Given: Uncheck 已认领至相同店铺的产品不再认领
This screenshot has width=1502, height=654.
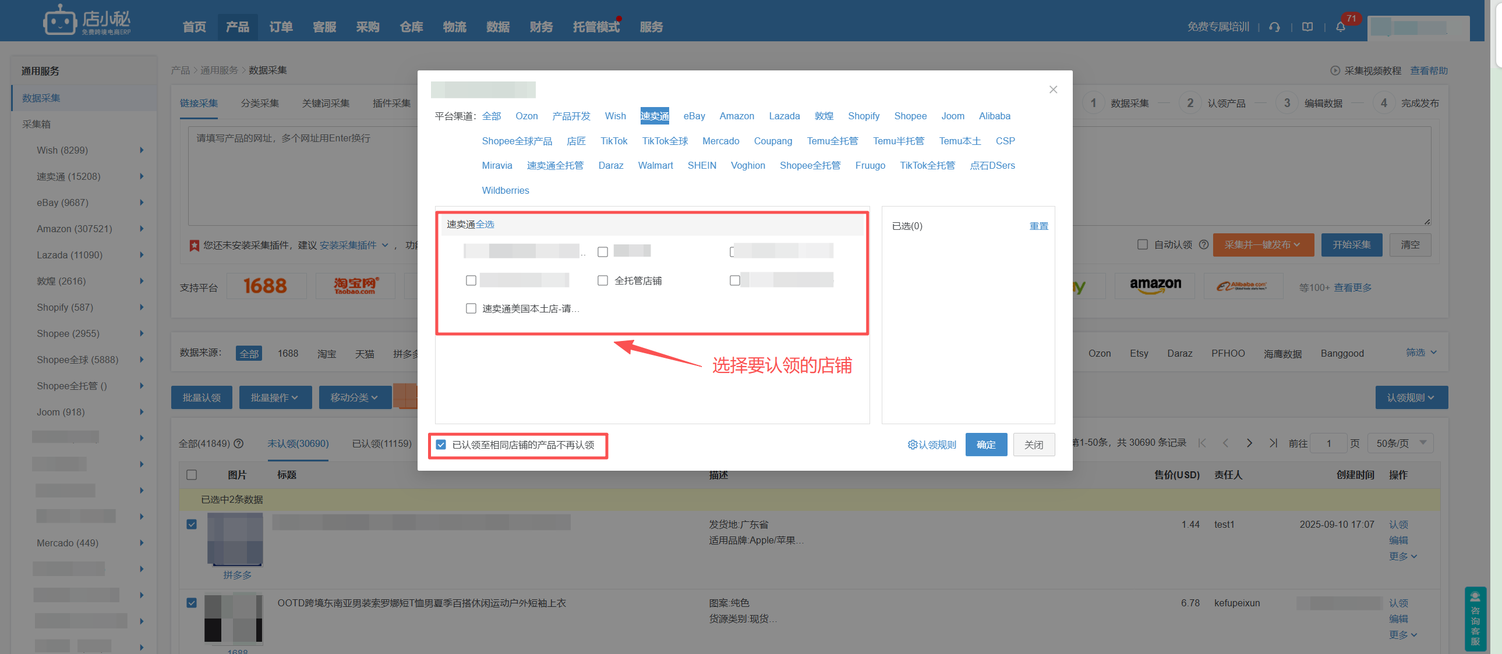Looking at the screenshot, I should point(441,445).
